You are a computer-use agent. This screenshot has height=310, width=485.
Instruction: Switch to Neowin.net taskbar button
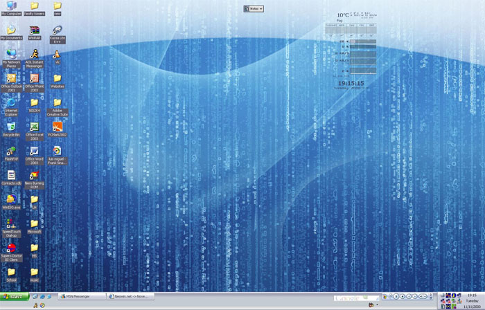point(131,296)
